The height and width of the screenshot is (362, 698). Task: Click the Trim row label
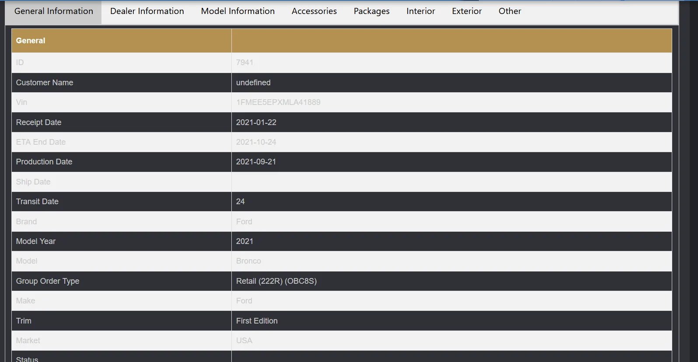coord(24,321)
